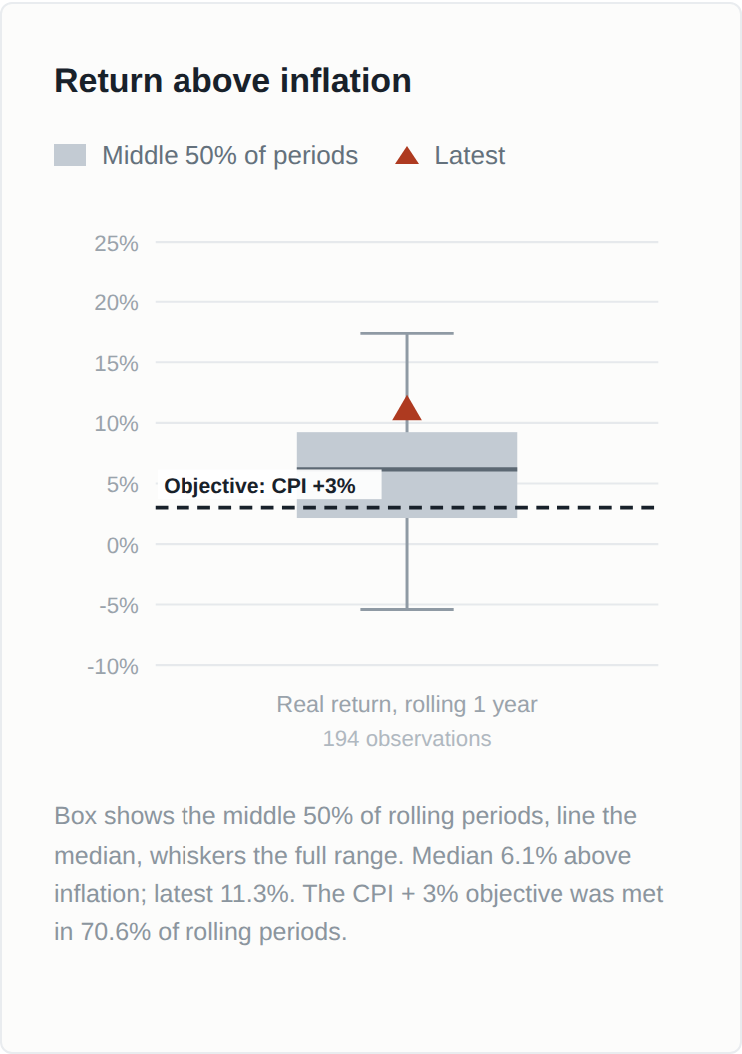Click the red triangle icon in legend
Screen dimensions: 742x1054
pos(407,156)
